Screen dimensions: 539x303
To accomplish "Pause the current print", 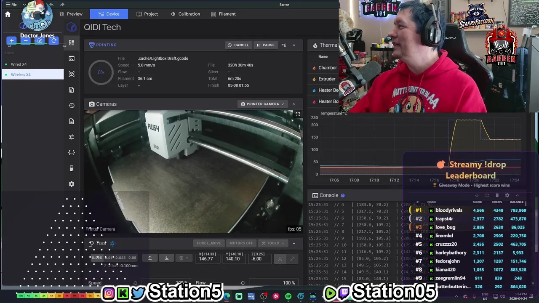I will pos(266,45).
